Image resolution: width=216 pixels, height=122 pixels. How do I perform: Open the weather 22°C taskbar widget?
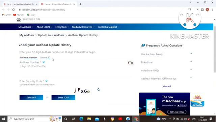(161, 119)
